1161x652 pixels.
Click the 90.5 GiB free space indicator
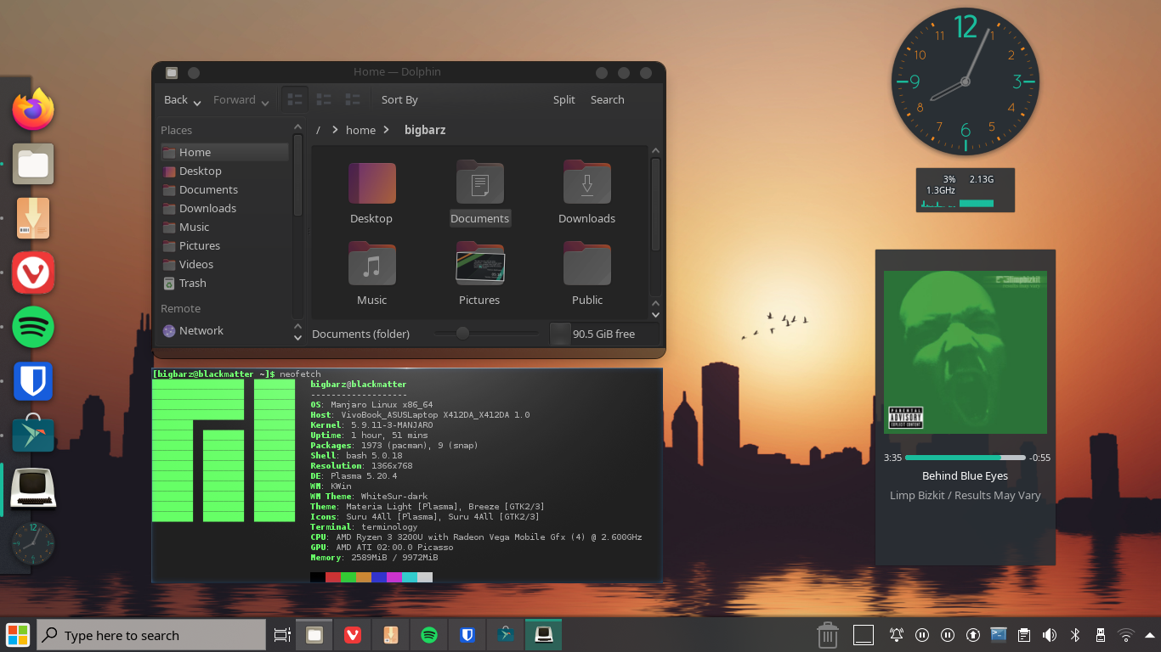(x=603, y=334)
